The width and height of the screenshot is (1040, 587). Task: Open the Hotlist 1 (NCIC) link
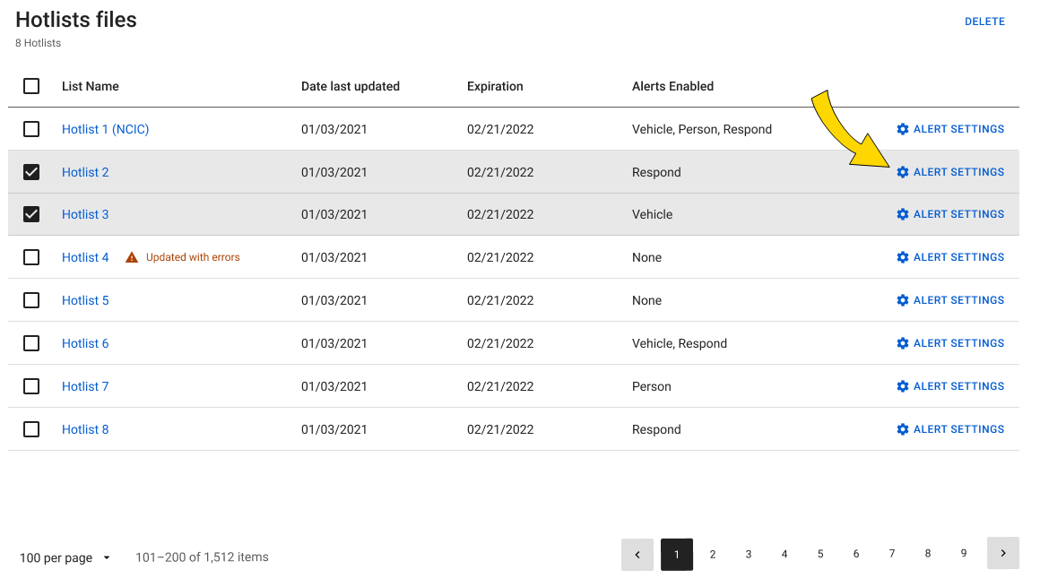coord(105,129)
